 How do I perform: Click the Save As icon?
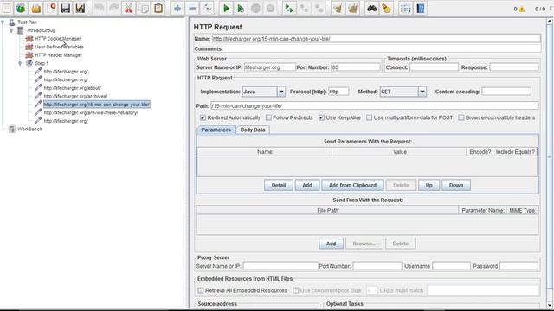point(81,8)
